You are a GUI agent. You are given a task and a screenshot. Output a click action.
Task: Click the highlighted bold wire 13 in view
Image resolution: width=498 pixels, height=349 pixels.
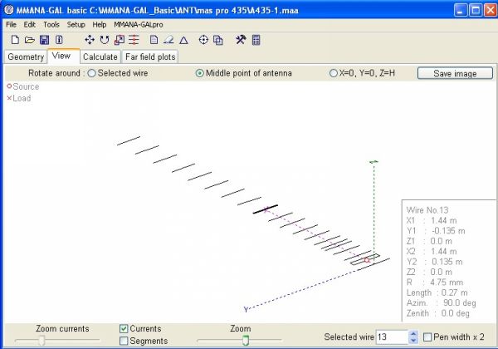pos(266,209)
